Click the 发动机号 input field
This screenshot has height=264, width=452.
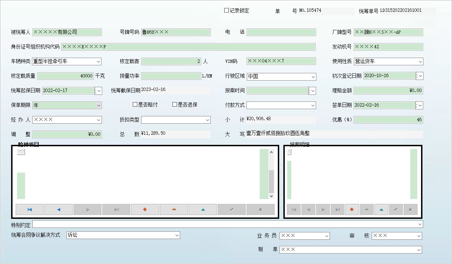388,47
